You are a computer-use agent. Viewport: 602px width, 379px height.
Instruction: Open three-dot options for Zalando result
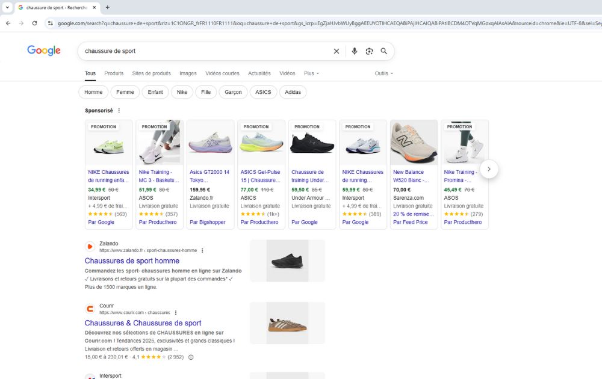coord(202,250)
